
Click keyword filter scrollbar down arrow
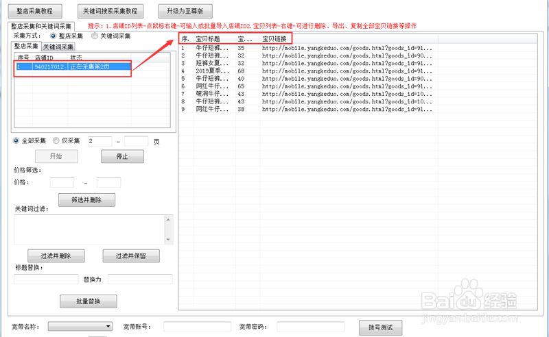click(168, 240)
